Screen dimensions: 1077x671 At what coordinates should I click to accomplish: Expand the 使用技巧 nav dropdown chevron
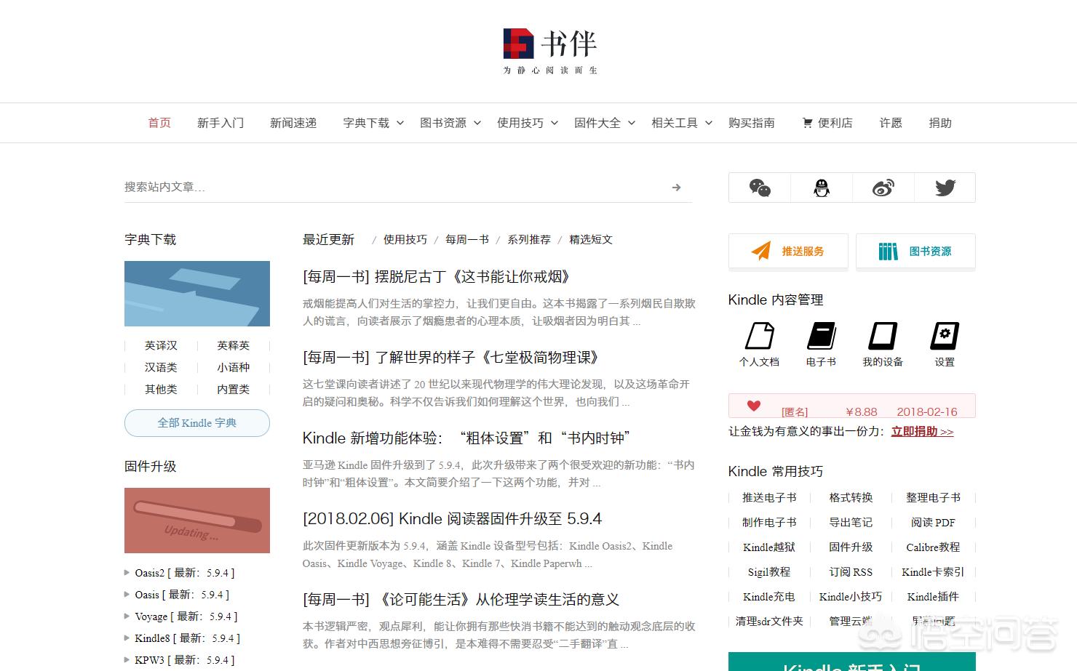pyautogui.click(x=555, y=124)
